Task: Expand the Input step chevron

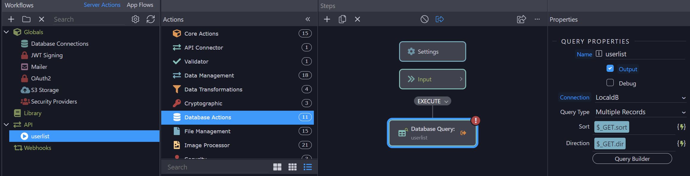Action: pyautogui.click(x=461, y=79)
